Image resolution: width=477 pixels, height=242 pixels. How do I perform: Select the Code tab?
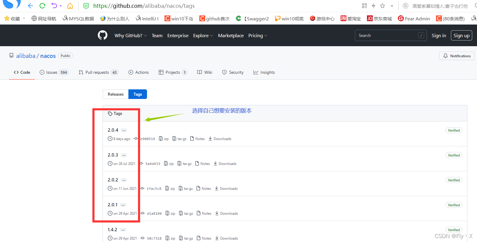pyautogui.click(x=22, y=72)
